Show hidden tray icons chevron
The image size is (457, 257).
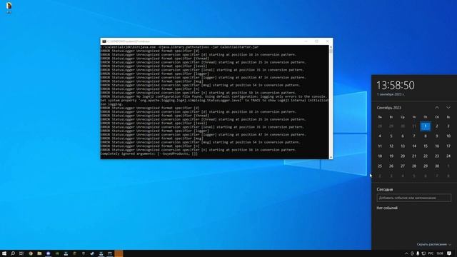tap(406, 253)
